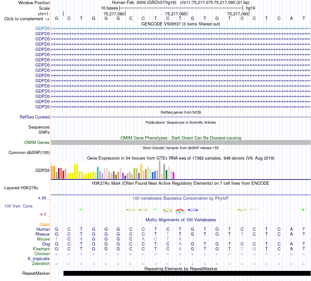The image size is (311, 281).
Task: Click the '10 bases' scale label
Action: 109,8
